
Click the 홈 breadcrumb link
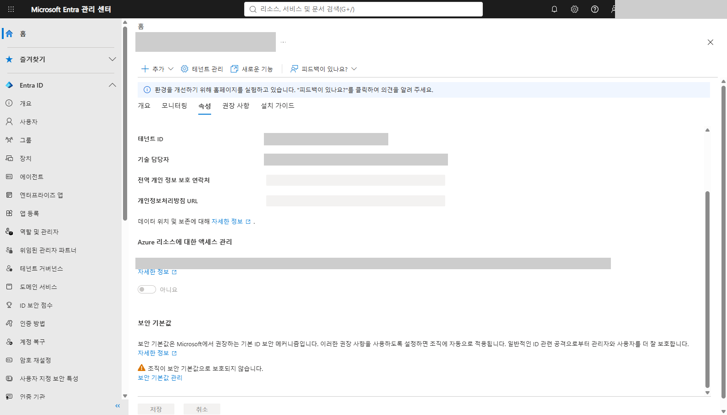141,27
